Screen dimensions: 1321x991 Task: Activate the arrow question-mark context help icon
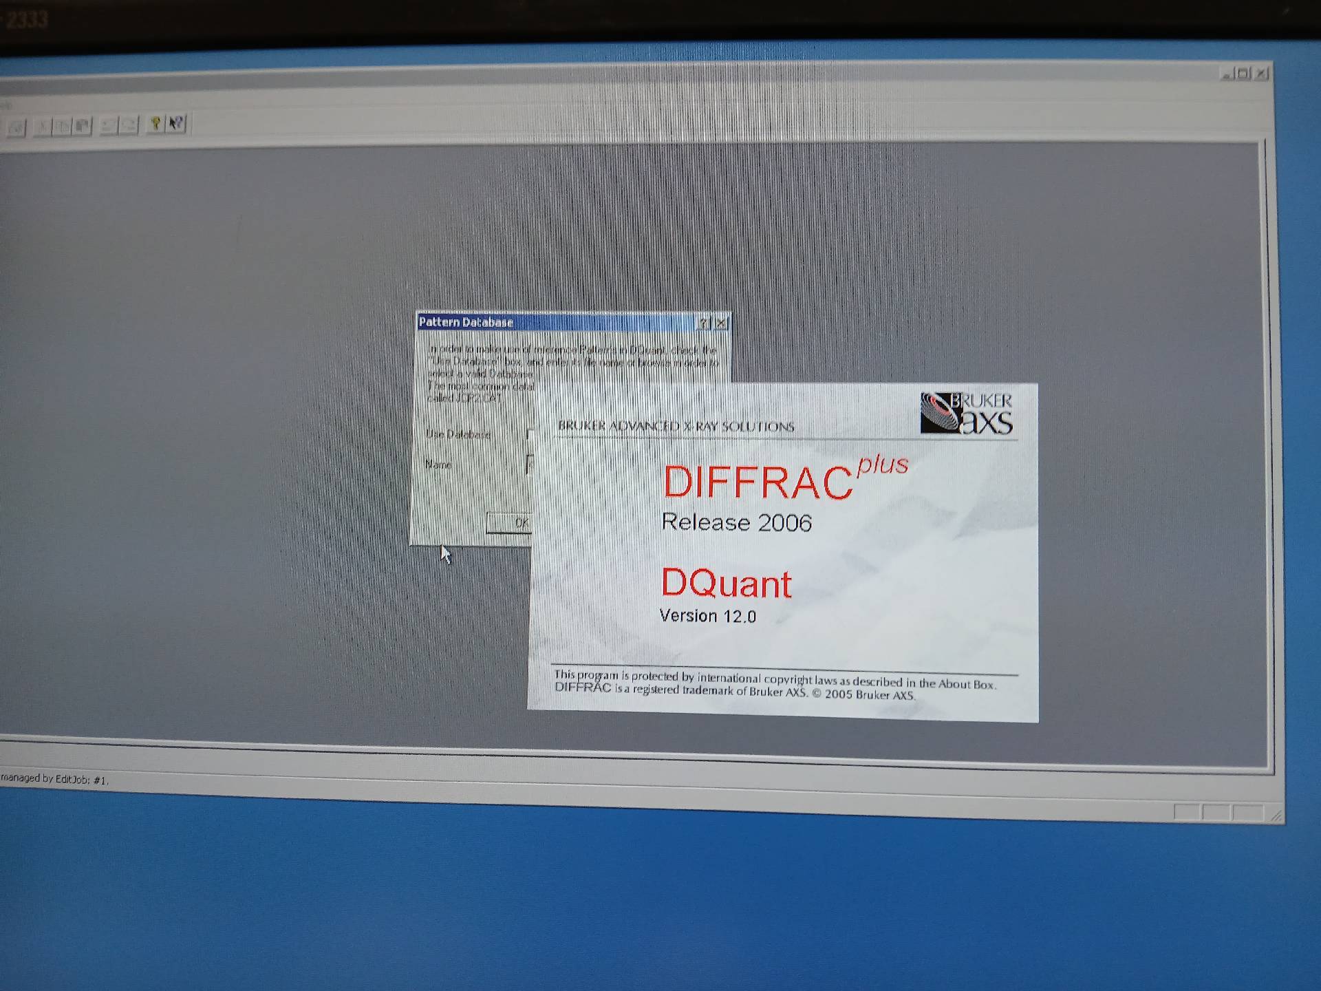[x=176, y=124]
